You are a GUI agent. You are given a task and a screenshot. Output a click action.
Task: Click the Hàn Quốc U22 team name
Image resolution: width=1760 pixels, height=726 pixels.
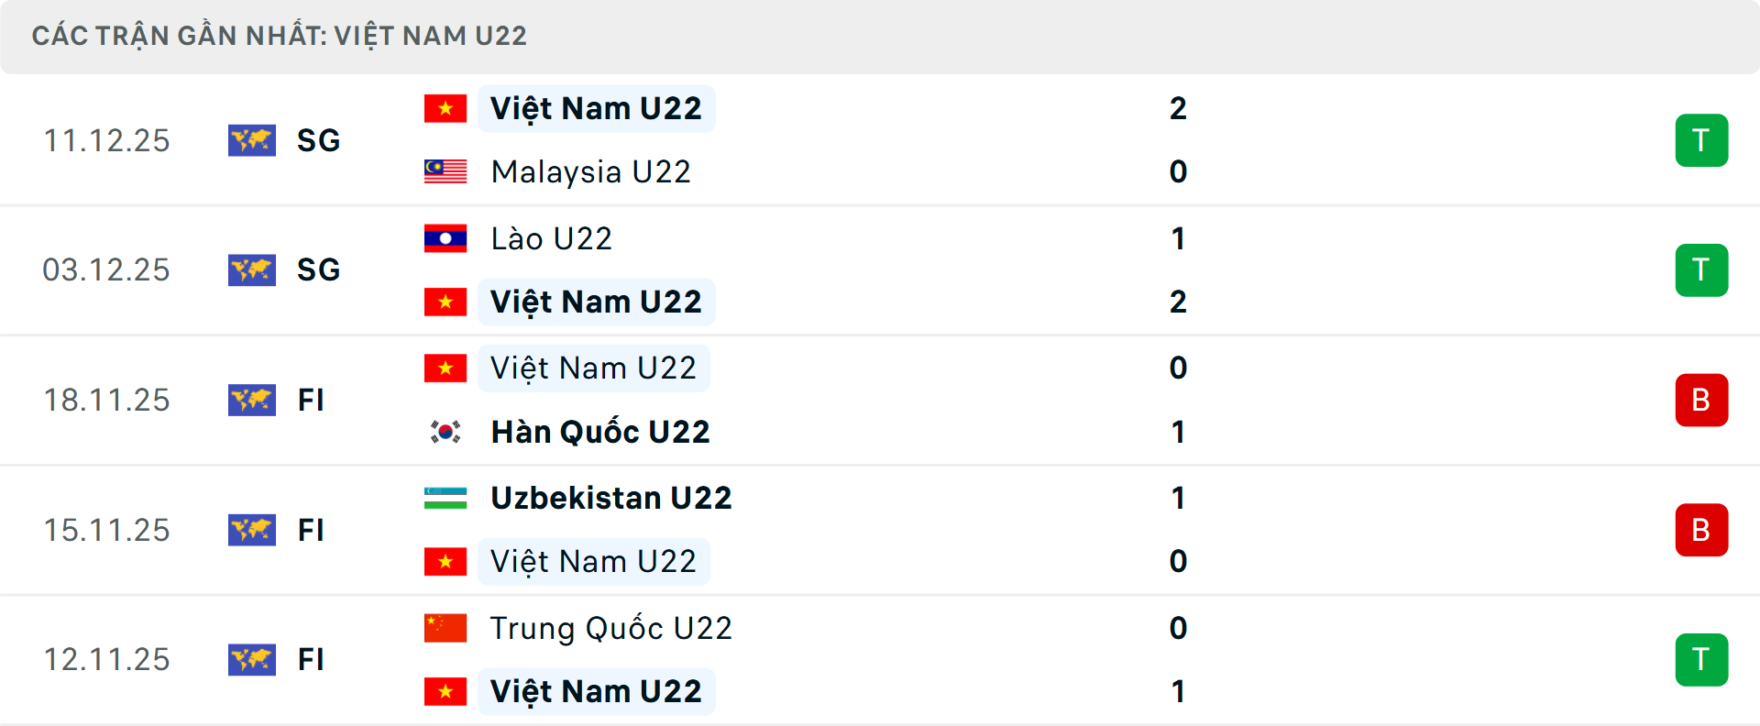click(599, 431)
